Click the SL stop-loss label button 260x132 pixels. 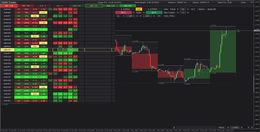click(118, 16)
